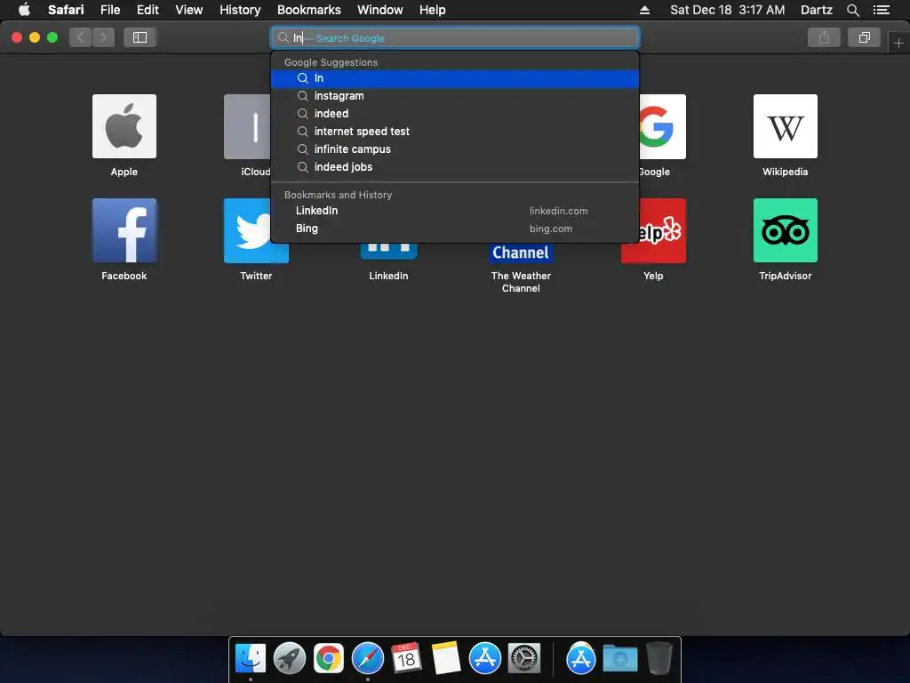Open a new tab with the plus button

point(898,43)
